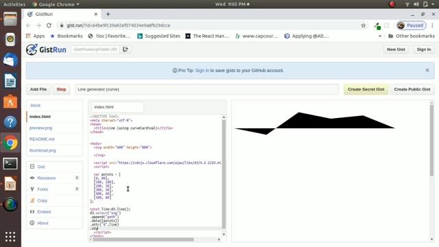Open New Gist
The height and width of the screenshot is (247, 439).
(x=396, y=49)
